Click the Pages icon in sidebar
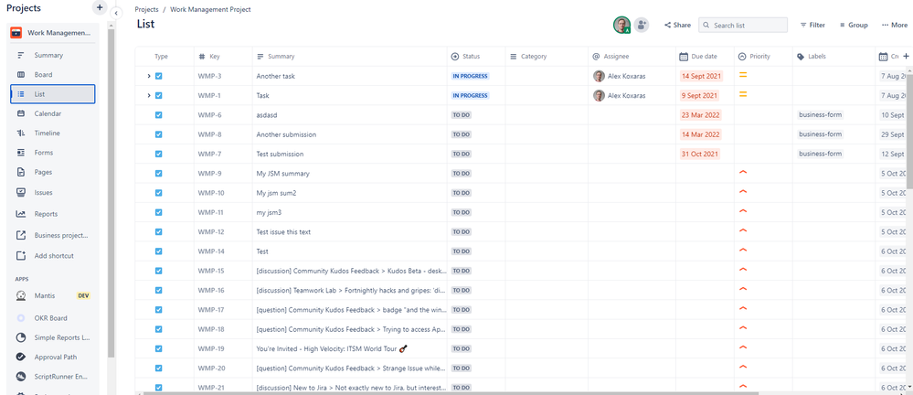The image size is (913, 395). [21, 172]
